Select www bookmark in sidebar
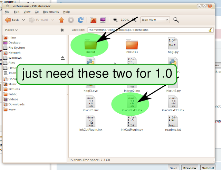The image size is (221, 170). pos(9,110)
